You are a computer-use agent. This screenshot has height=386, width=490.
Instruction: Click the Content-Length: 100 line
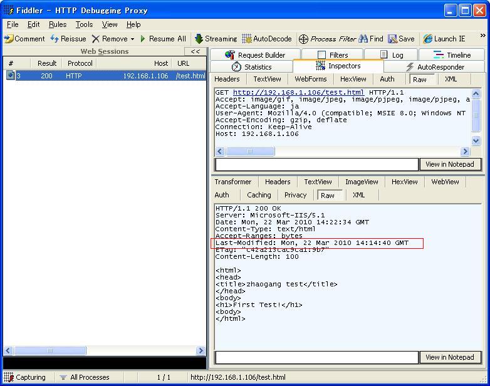pos(257,257)
